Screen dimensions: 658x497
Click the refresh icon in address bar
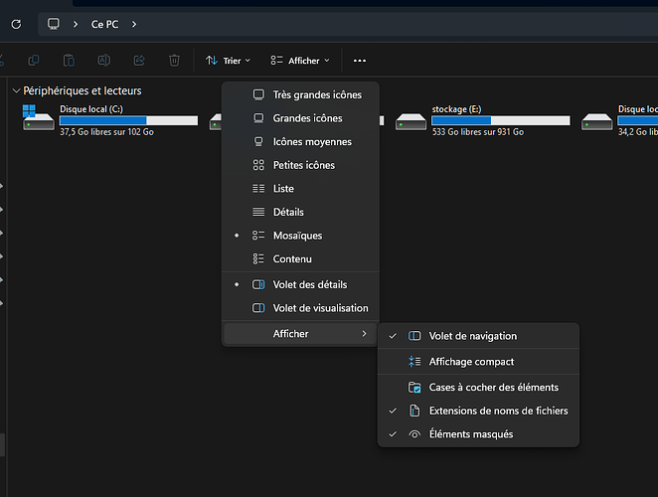coord(15,24)
